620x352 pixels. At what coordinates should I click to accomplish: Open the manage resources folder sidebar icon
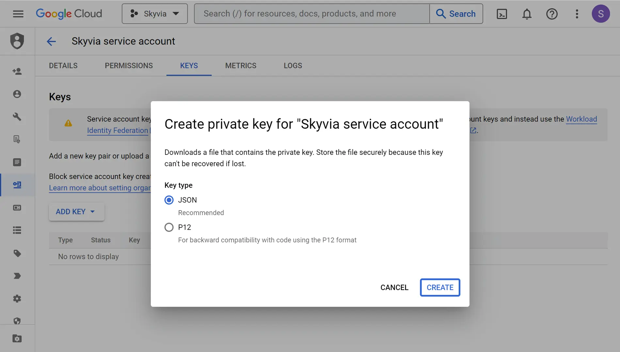tap(17, 339)
